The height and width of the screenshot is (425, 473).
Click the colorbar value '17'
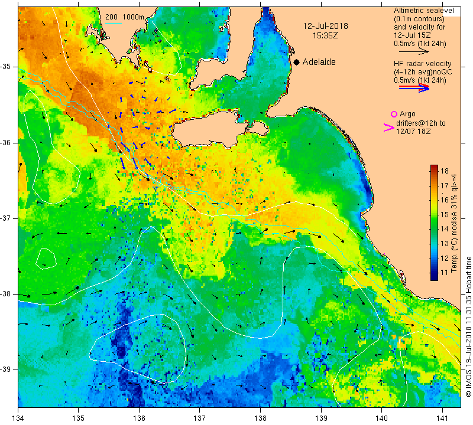point(445,185)
